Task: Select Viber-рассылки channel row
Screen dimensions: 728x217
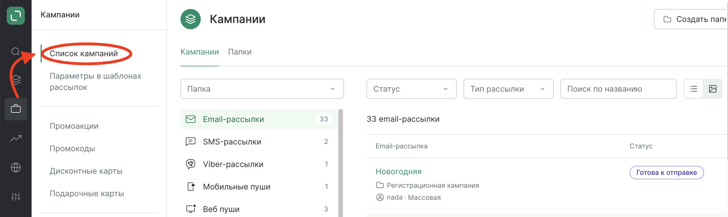Action: pos(259,164)
